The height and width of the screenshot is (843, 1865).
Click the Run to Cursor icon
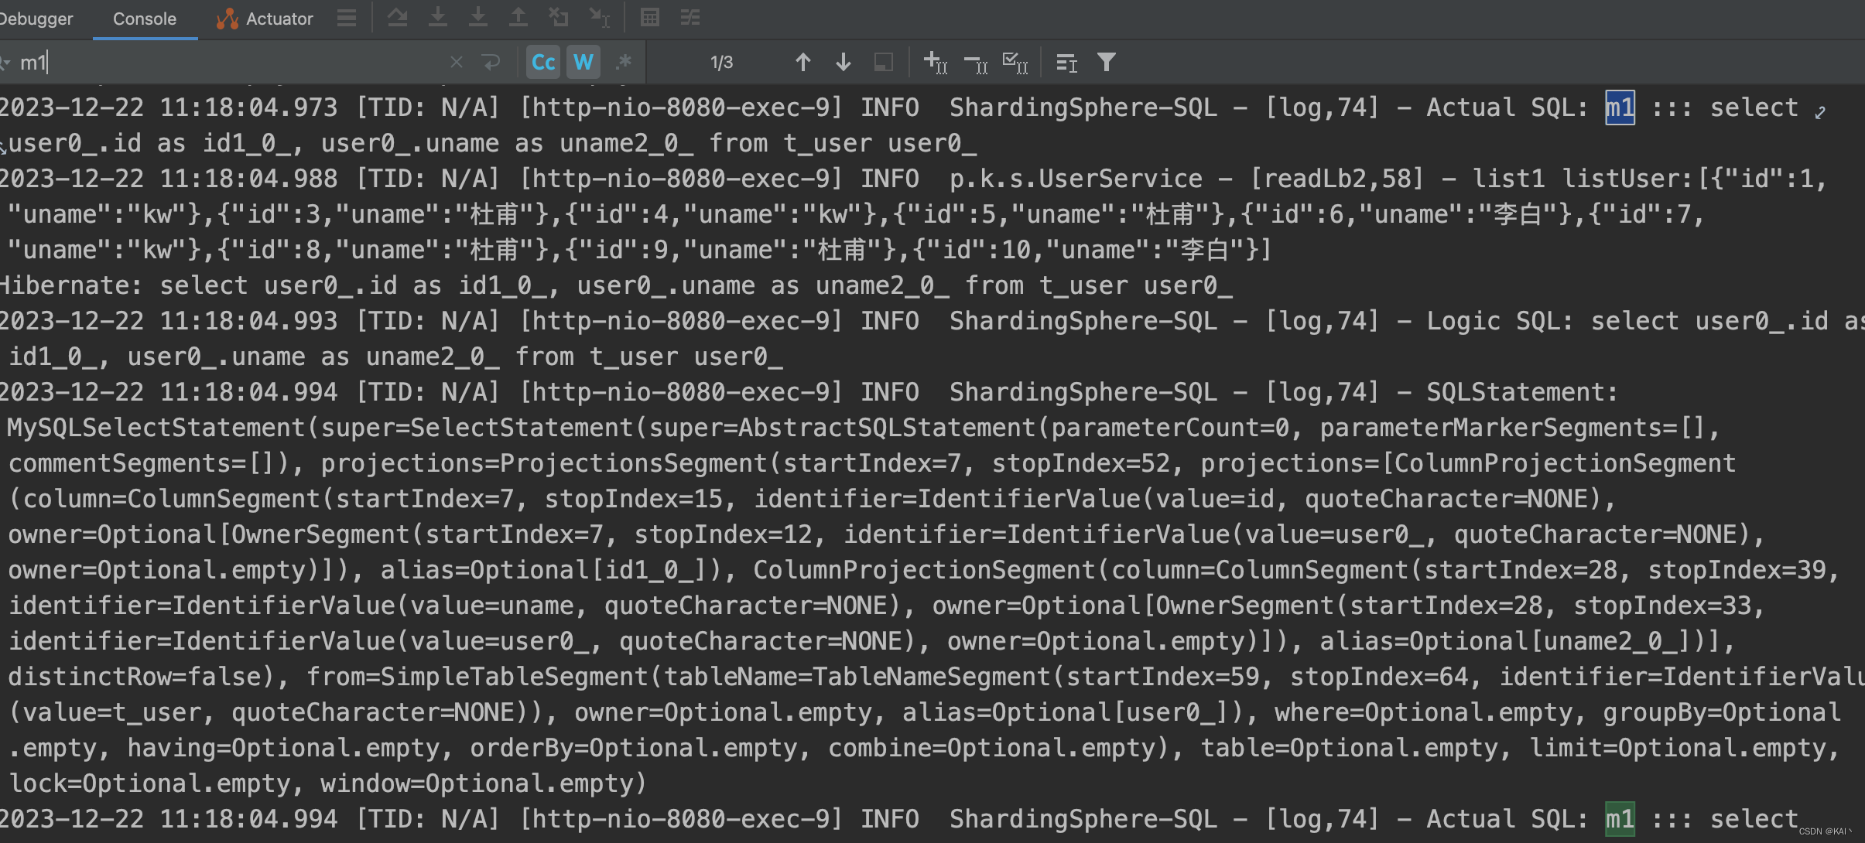click(x=599, y=17)
